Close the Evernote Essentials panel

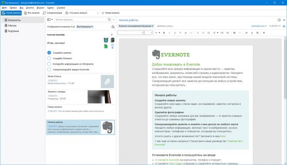pyautogui.click(x=112, y=35)
